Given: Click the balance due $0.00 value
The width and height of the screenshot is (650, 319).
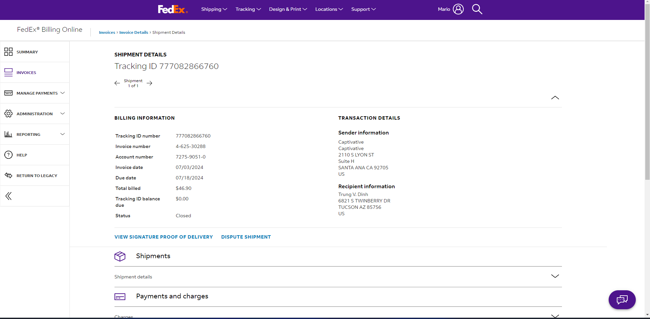Looking at the screenshot, I should coord(182,199).
